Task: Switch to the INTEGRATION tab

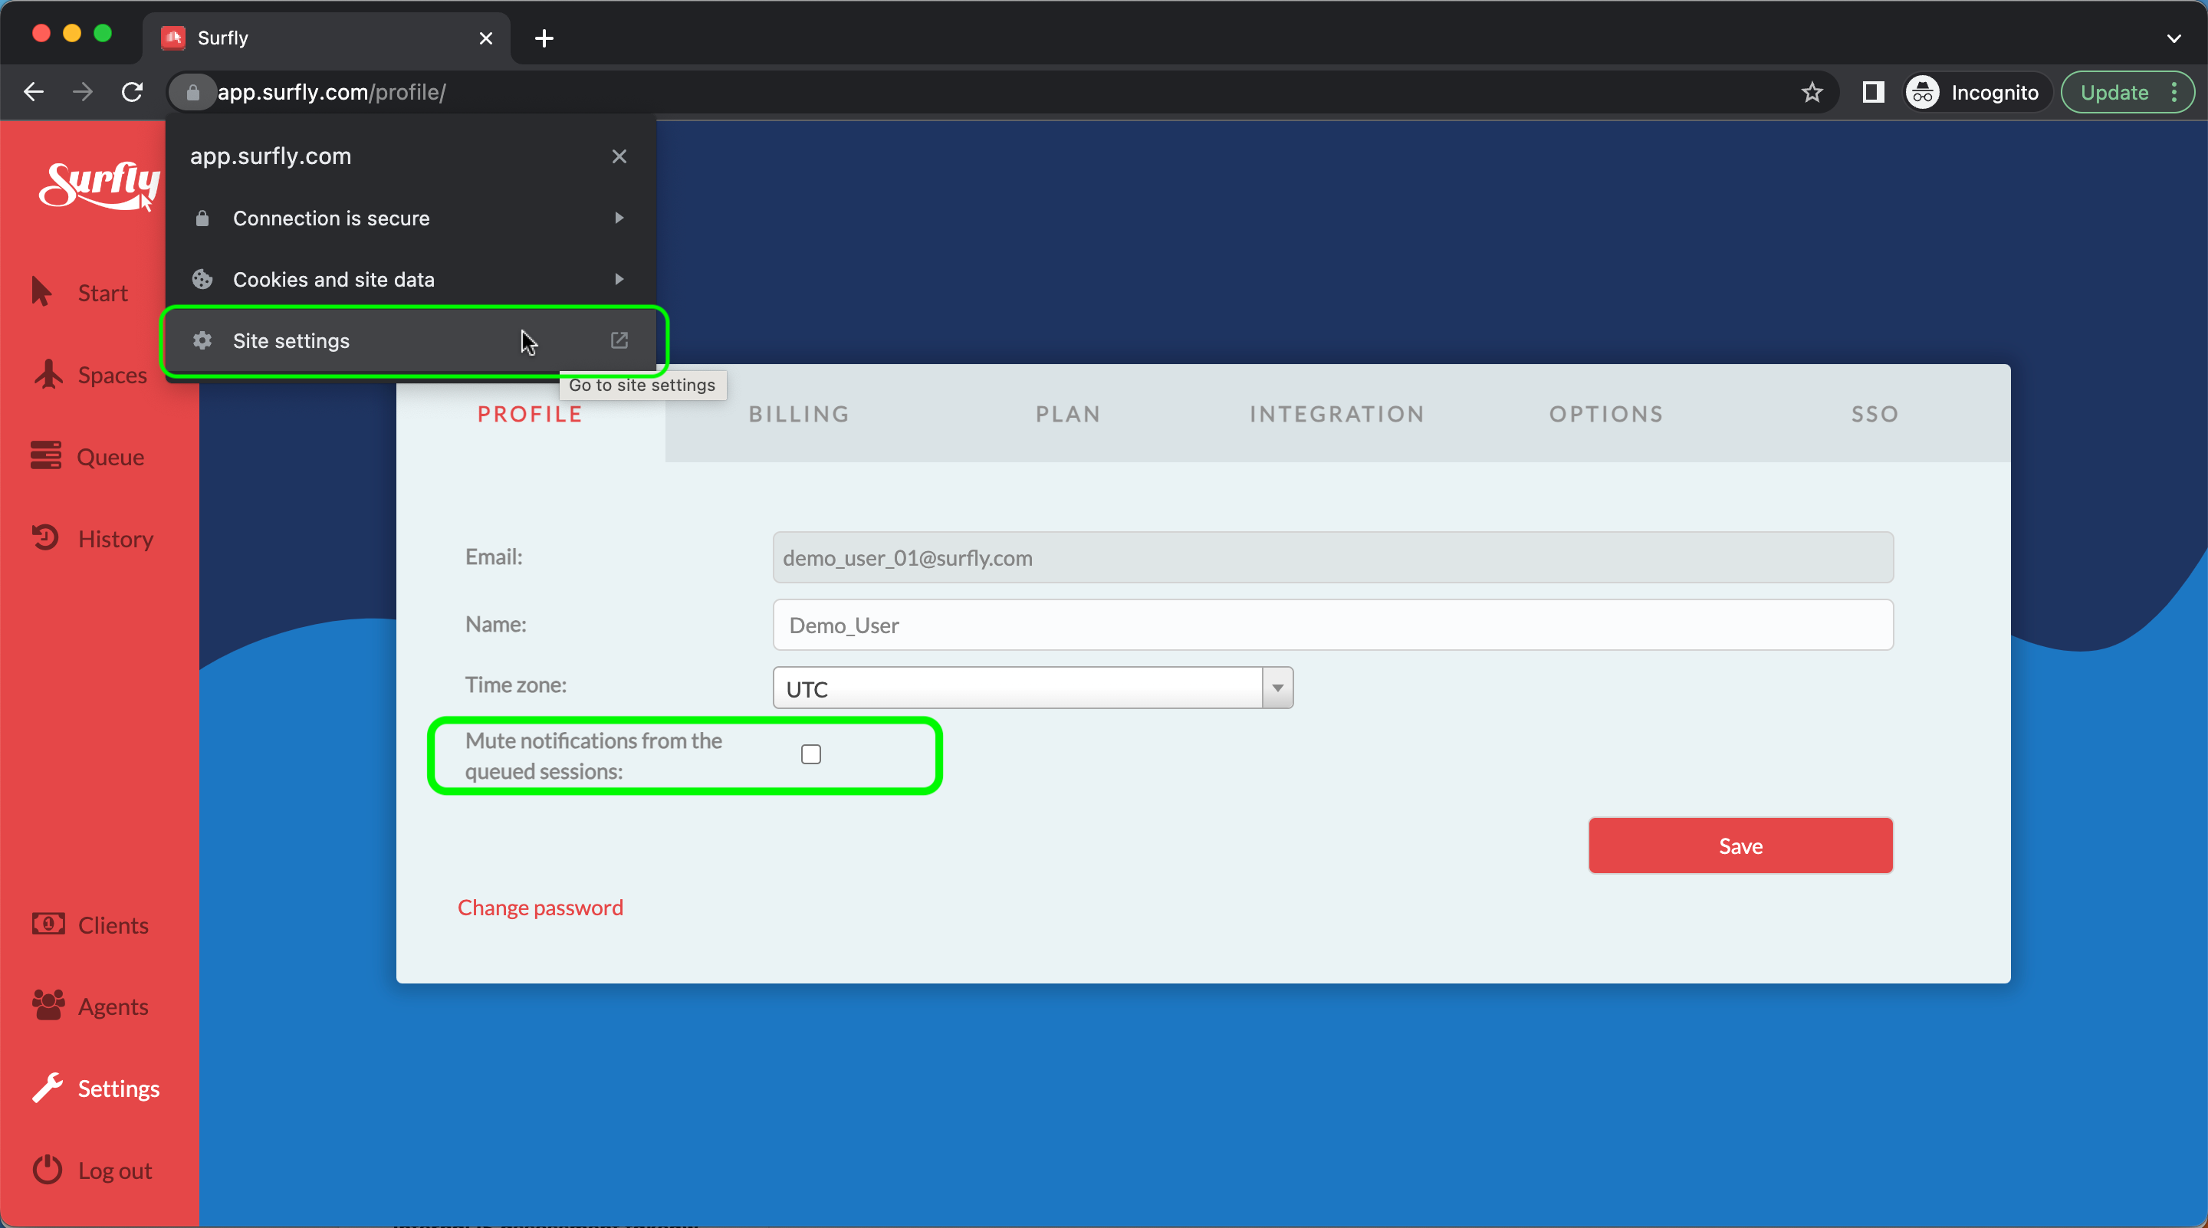Action: coord(1336,414)
